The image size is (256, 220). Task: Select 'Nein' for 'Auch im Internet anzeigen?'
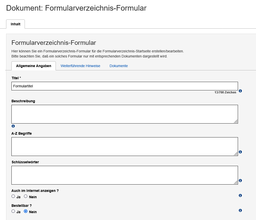(x=25, y=196)
